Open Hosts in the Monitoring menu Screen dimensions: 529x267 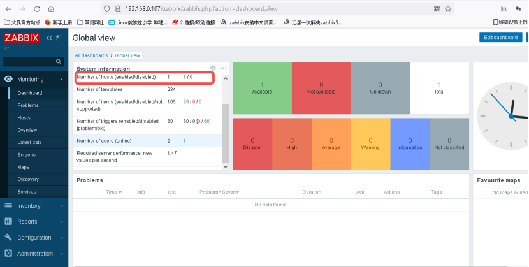(38, 118)
